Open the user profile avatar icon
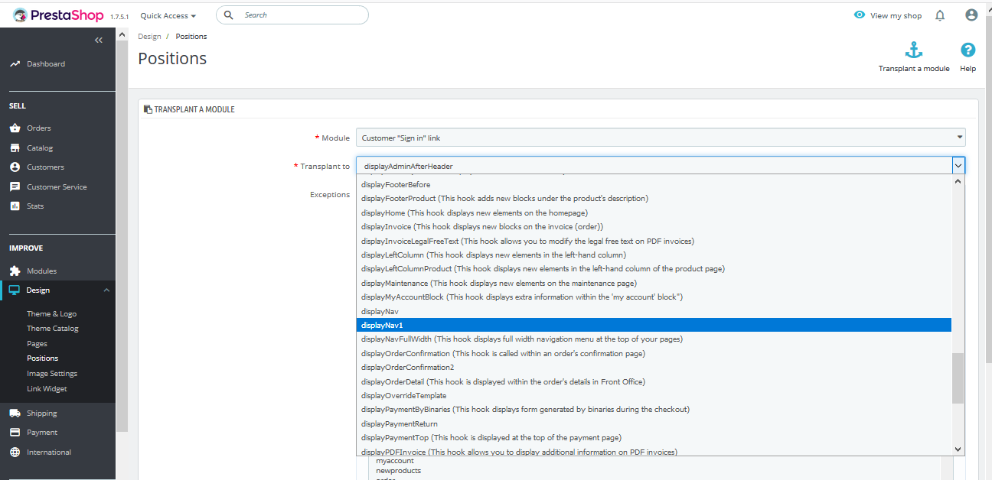The image size is (992, 480). [971, 15]
